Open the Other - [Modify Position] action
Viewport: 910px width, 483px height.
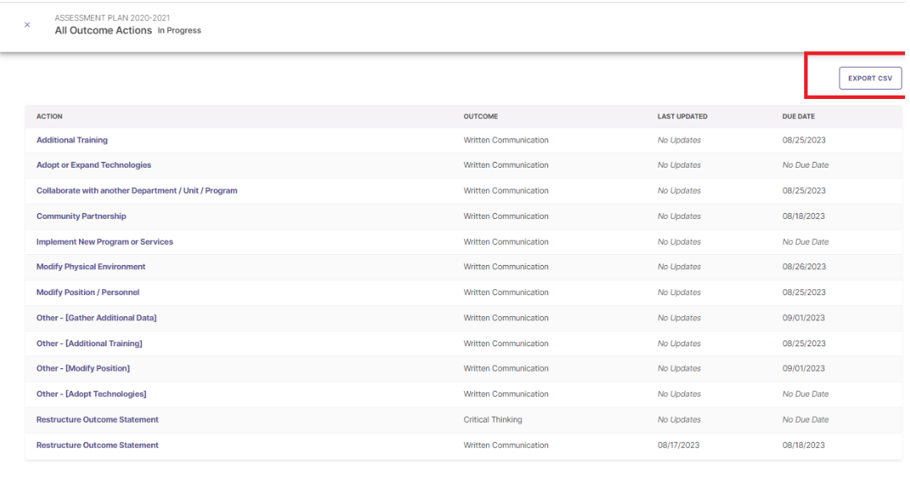[x=83, y=368]
